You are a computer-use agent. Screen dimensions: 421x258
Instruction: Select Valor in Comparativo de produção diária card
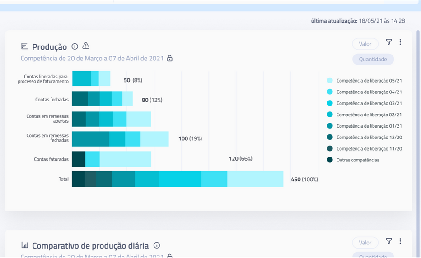pyautogui.click(x=365, y=243)
